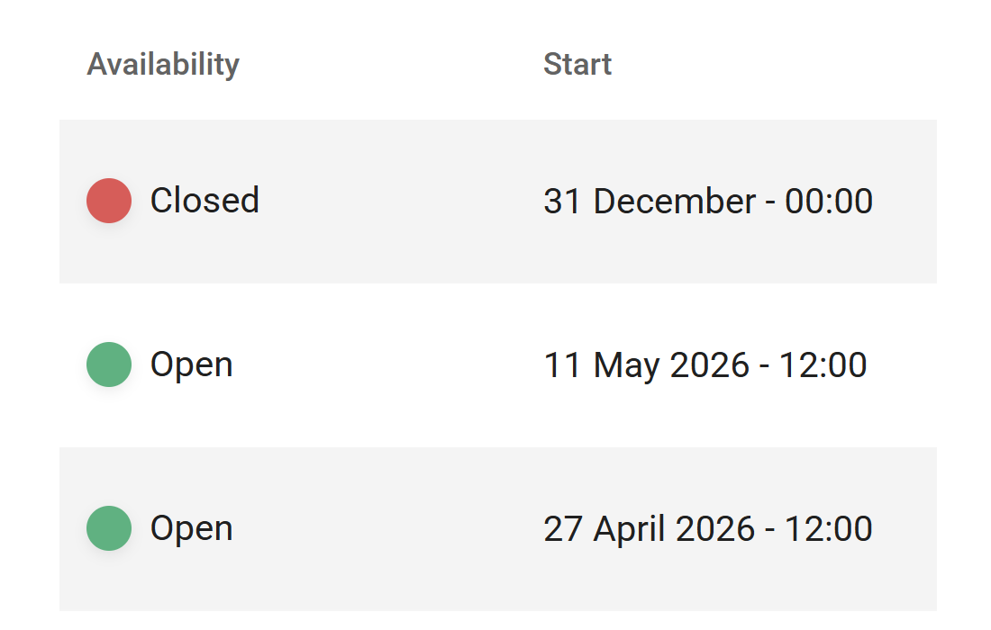Screen dimensions: 991x630
Task: Click the red Closed status dot
Action: (109, 201)
